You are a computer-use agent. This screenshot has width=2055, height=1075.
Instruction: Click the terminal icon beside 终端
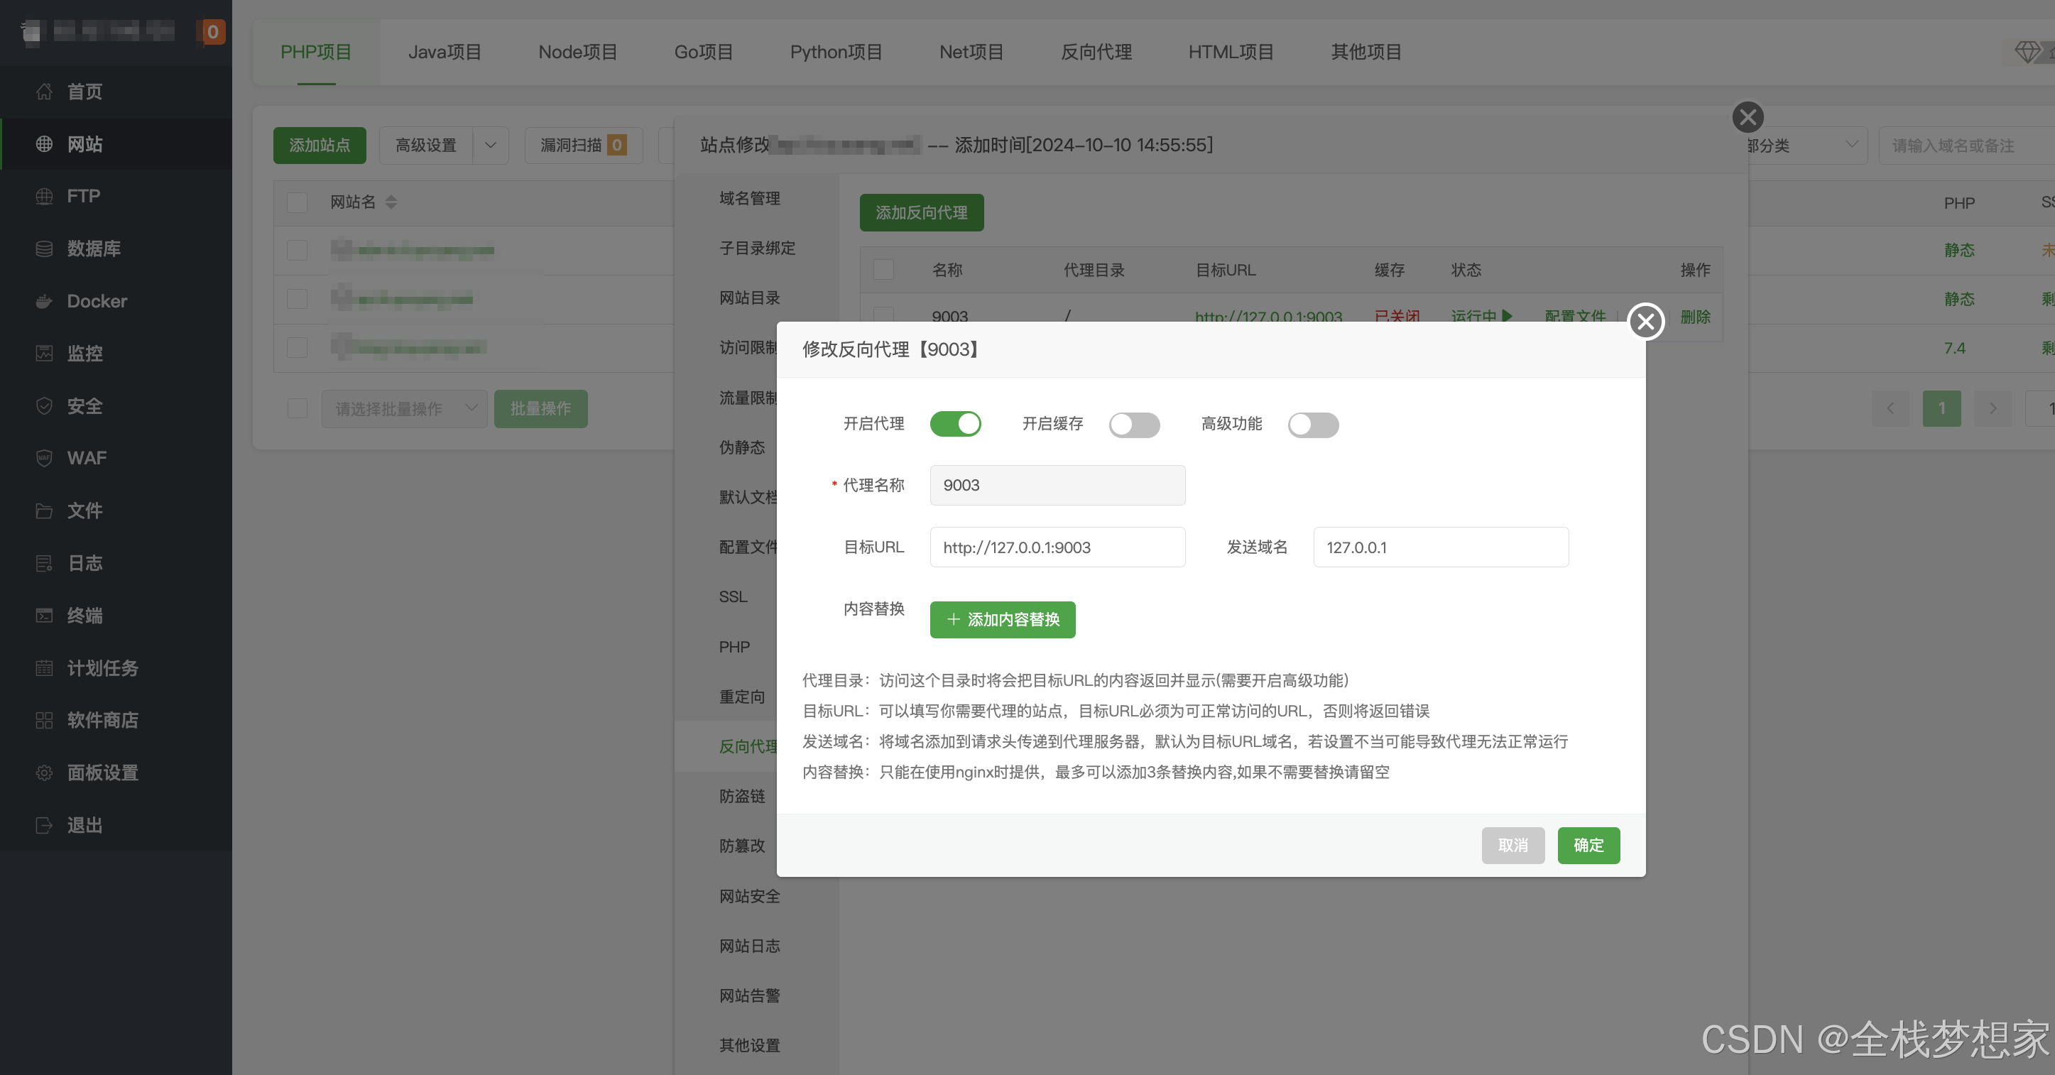[44, 615]
